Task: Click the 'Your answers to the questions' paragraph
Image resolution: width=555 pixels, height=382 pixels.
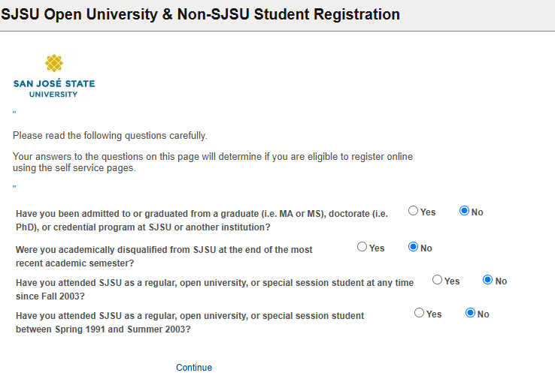Action: tap(213, 162)
